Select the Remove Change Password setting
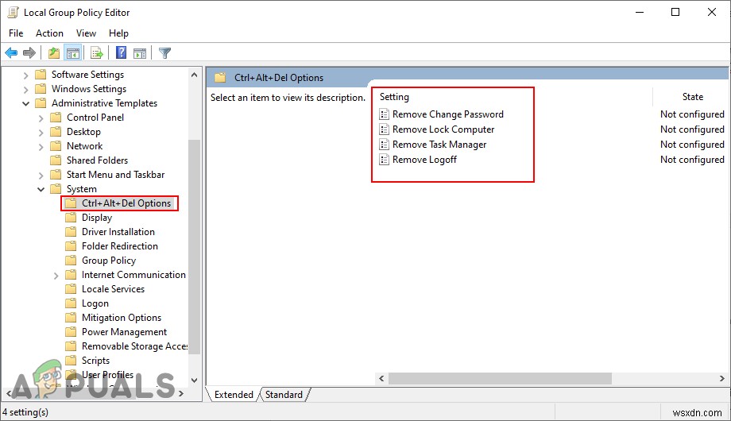The height and width of the screenshot is (421, 731). pos(448,114)
